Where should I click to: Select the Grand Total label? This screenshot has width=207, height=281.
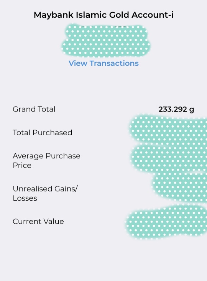click(x=34, y=109)
